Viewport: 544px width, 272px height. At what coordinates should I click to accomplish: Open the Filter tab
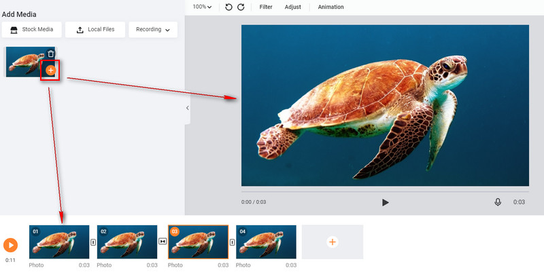(x=266, y=7)
